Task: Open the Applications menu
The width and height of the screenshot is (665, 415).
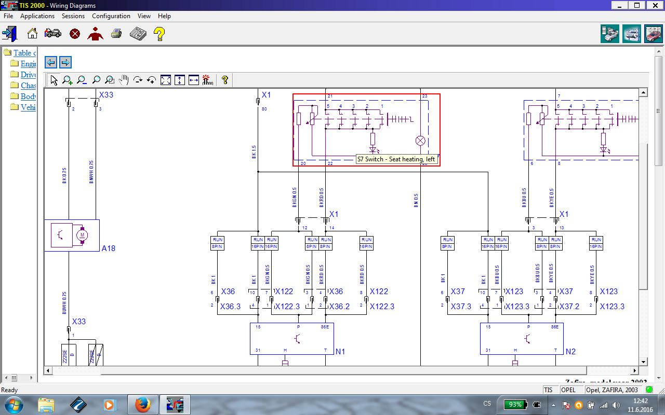Action: [x=37, y=16]
